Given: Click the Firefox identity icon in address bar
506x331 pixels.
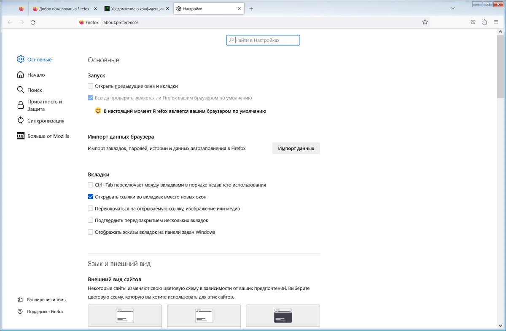Looking at the screenshot, I should point(89,22).
